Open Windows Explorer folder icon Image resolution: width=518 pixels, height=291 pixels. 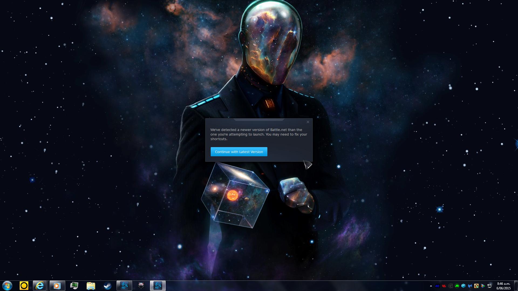pyautogui.click(x=91, y=286)
